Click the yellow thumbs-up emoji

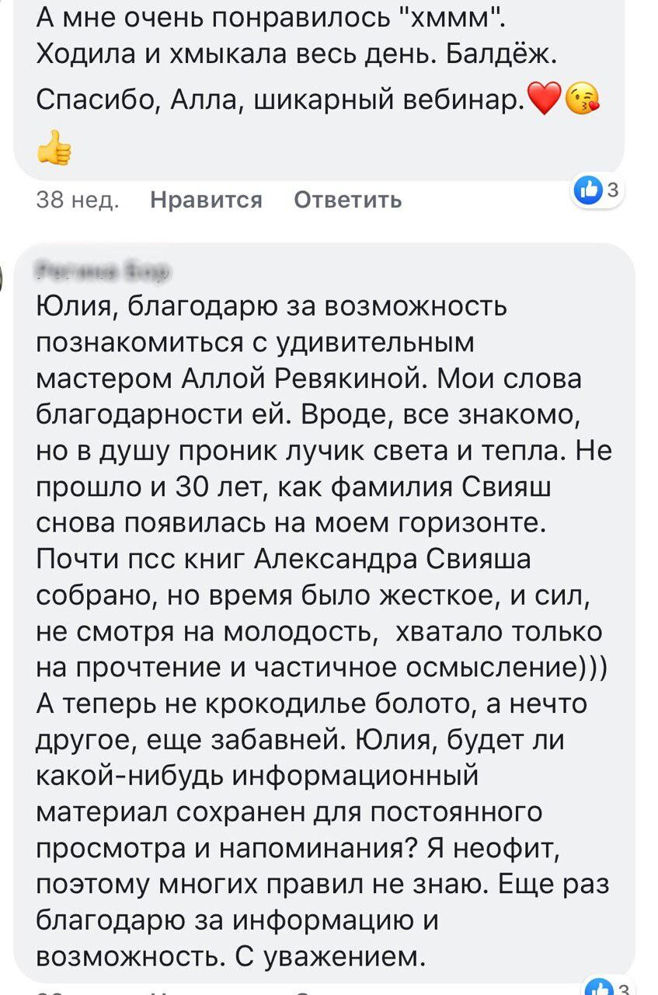(54, 148)
